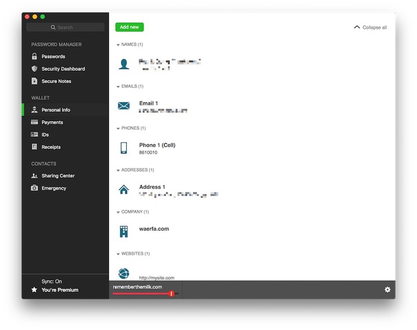
Task: Click the house icon for Address 1
Action: point(123,190)
